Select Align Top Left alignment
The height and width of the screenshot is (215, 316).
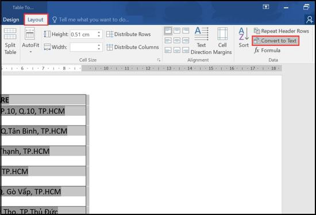click(168, 31)
